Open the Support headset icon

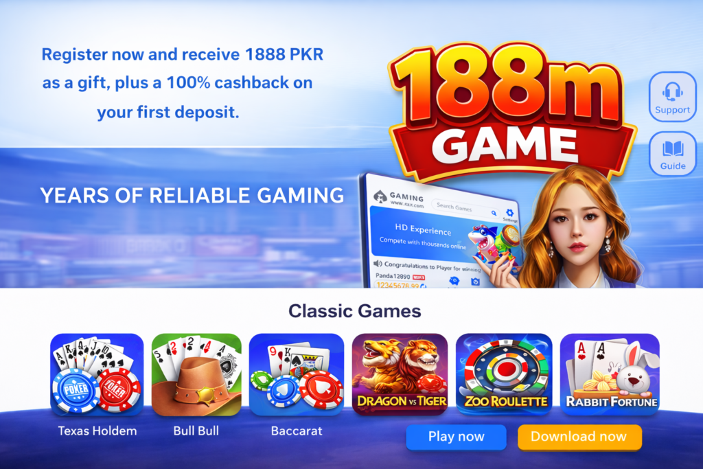pyautogui.click(x=672, y=97)
